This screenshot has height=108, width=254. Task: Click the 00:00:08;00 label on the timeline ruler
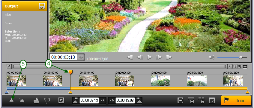[159, 73]
